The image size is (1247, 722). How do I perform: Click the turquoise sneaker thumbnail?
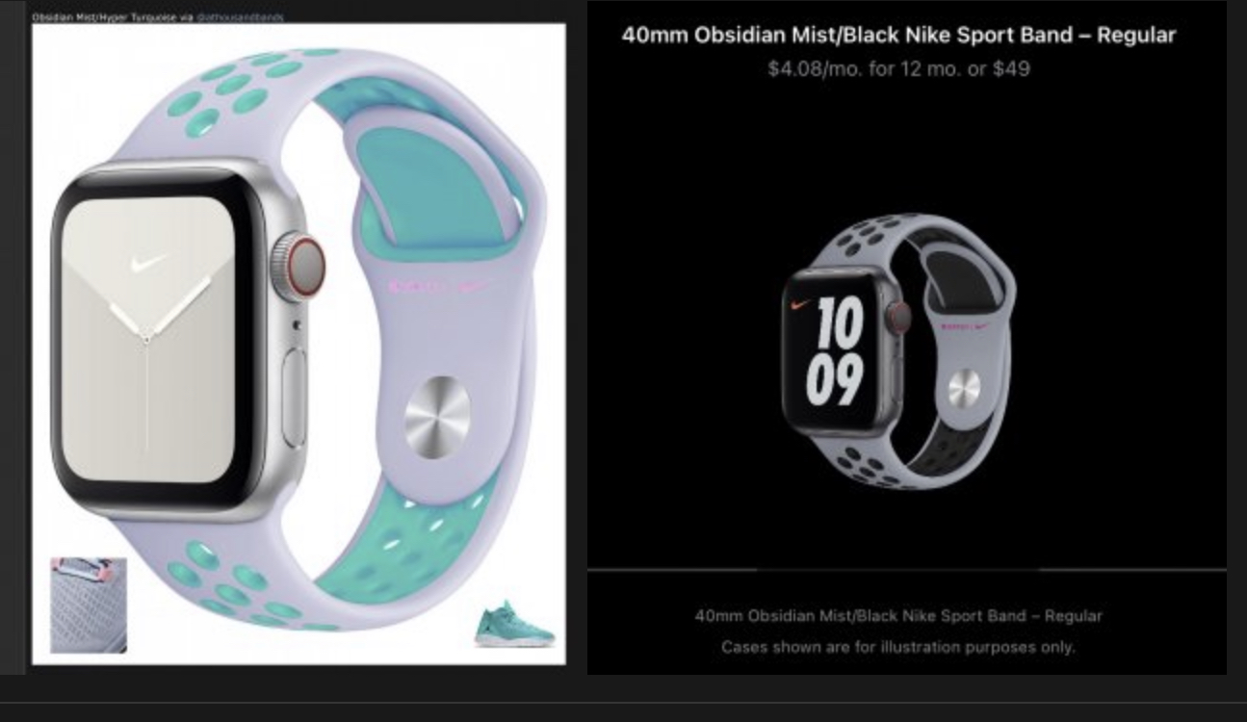514,624
